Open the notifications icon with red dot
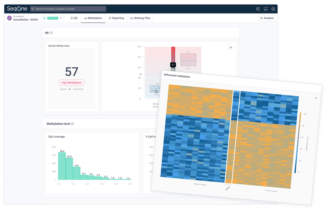 266,9
